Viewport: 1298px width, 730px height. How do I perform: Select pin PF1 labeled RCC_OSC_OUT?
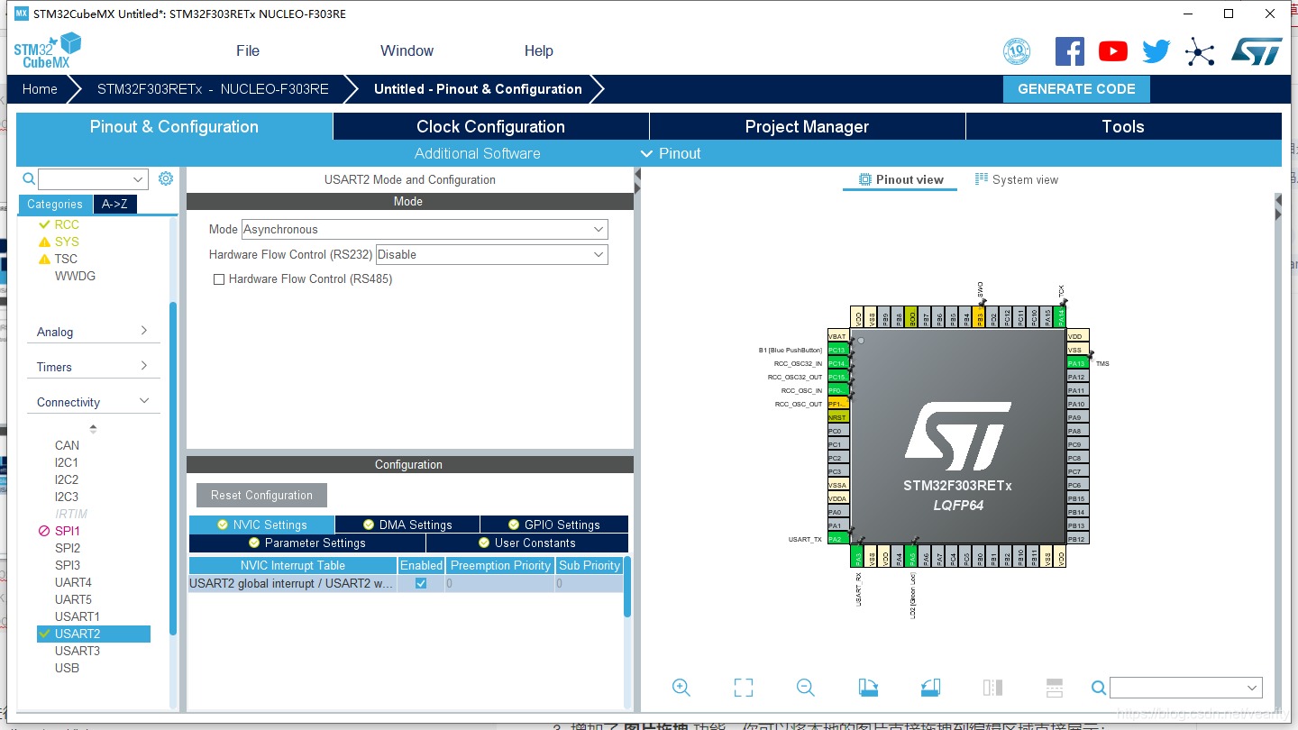point(838,404)
